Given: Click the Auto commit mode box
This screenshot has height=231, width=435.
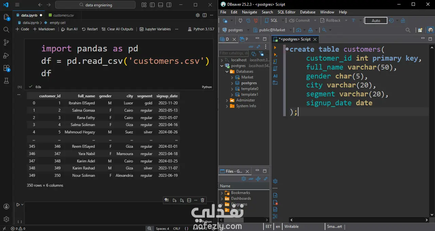Looking at the screenshot, I should 376,20.
